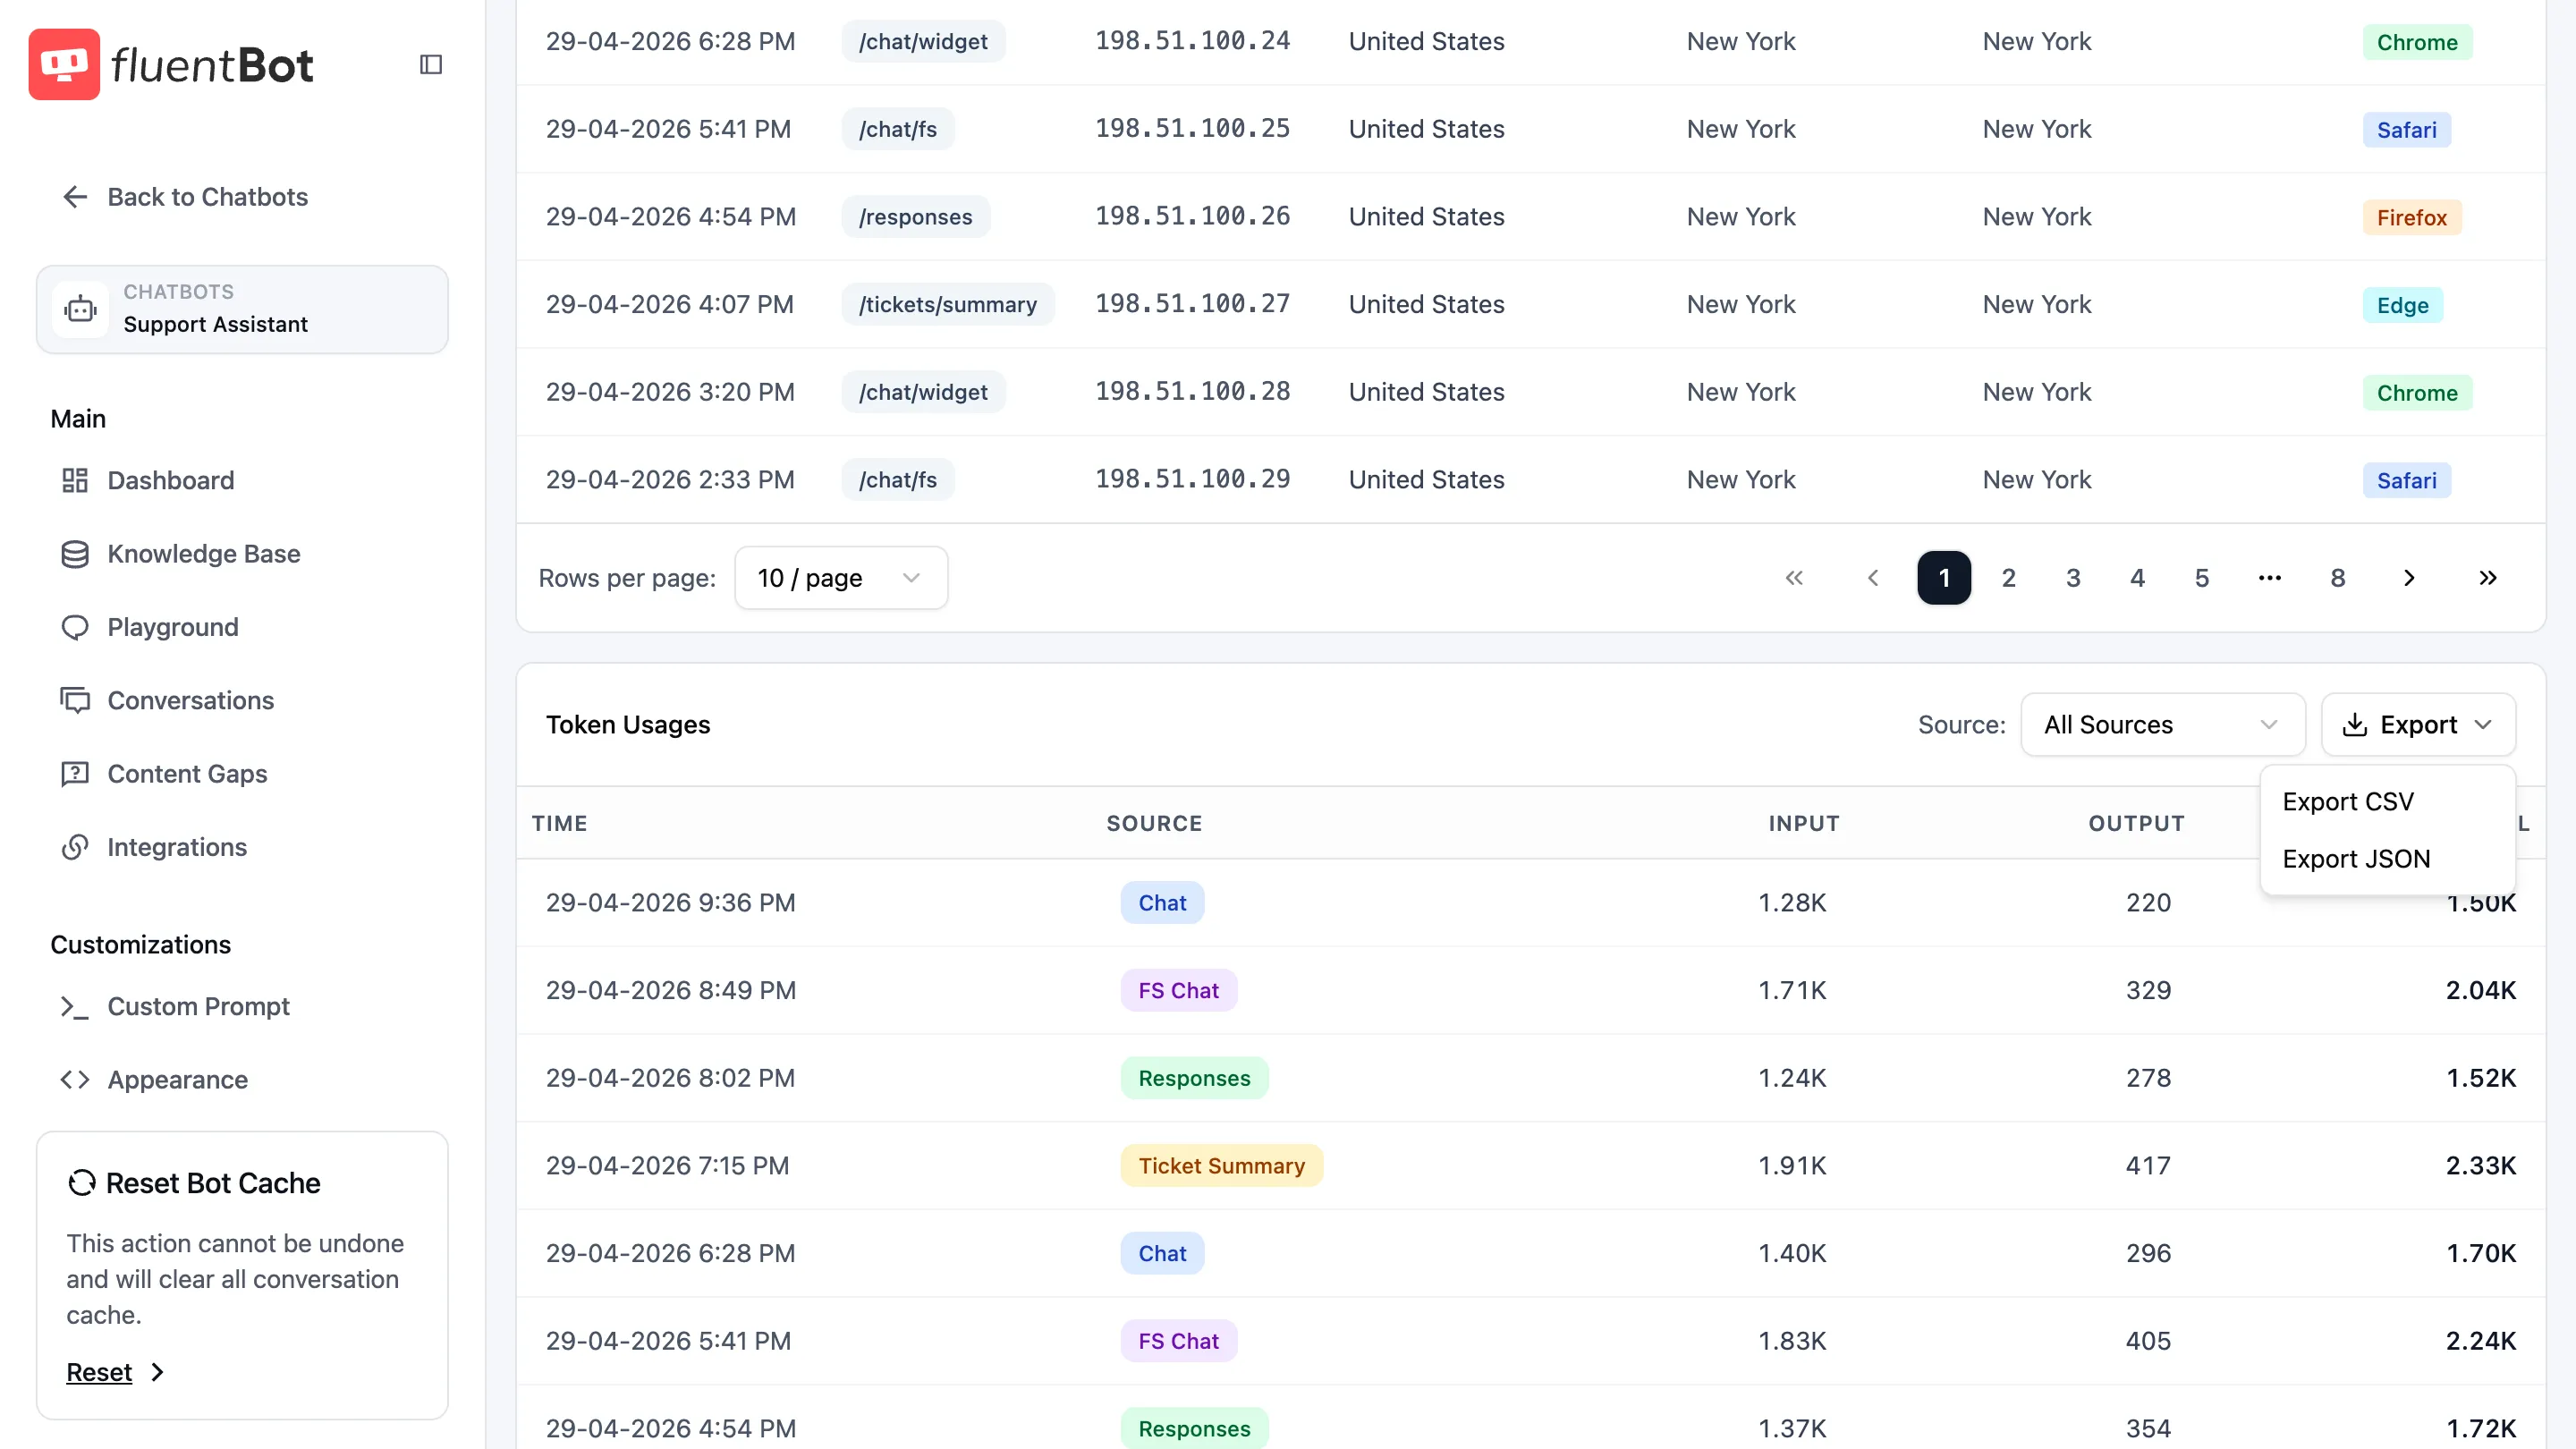
Task: Click the Content Gaps question icon
Action: click(75, 774)
